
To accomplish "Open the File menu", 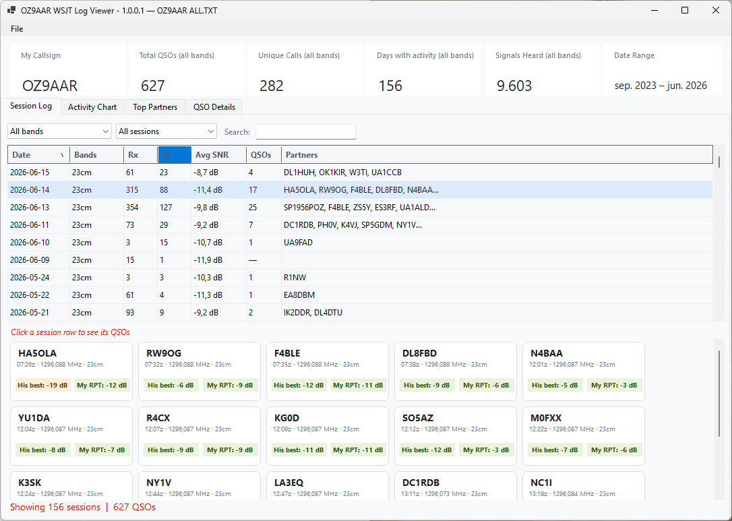I will point(17,29).
